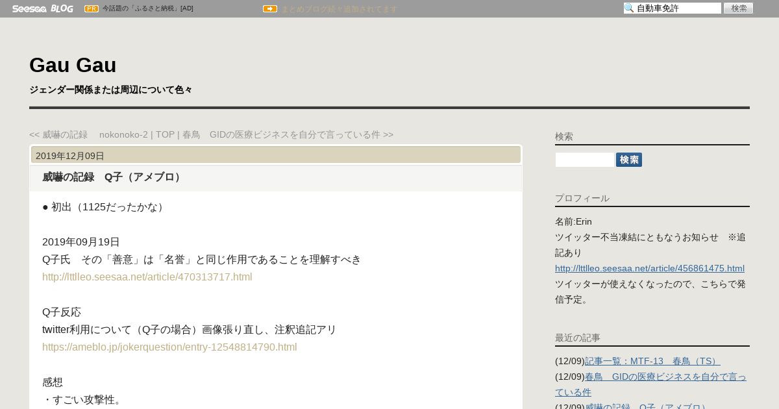Open the ameblo jokerquestion entry link
779x409 pixels.
point(169,347)
